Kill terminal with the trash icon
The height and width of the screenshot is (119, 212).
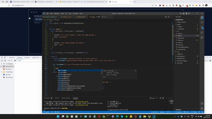tap(163, 98)
